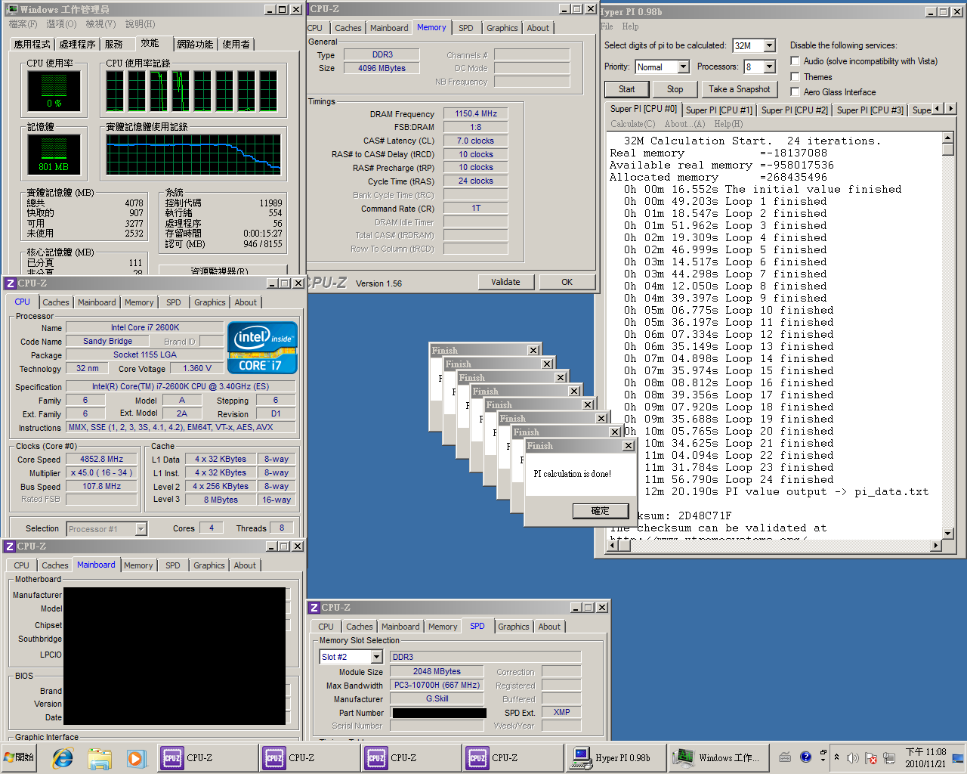Activate the leftmost CPU-Z taskbar button
967x774 pixels.
tap(207, 757)
